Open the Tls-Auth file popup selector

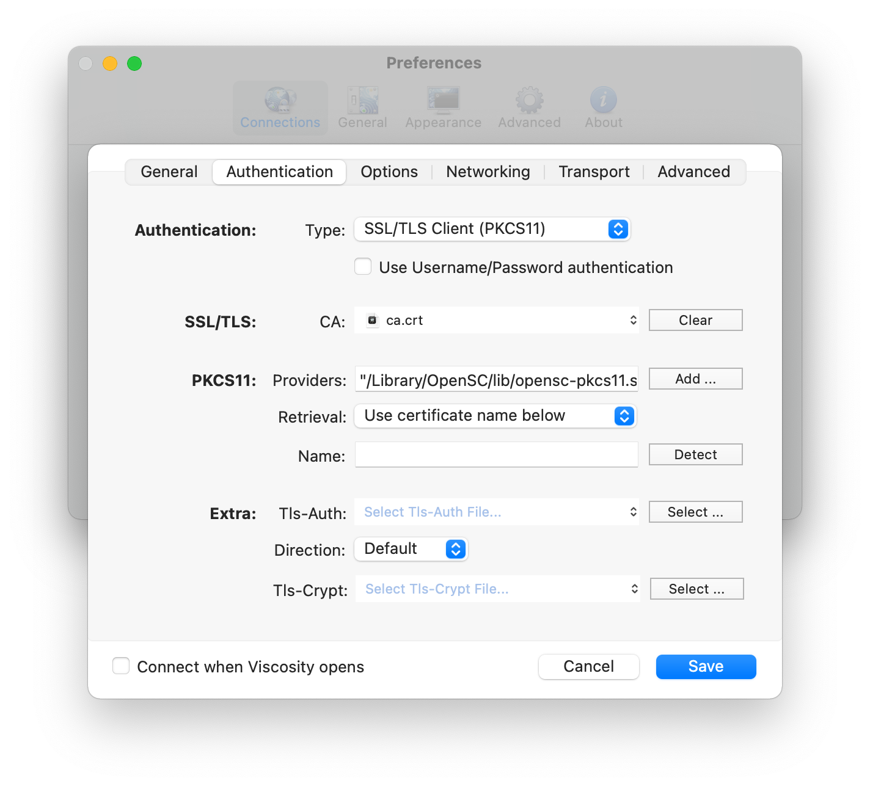tap(496, 512)
